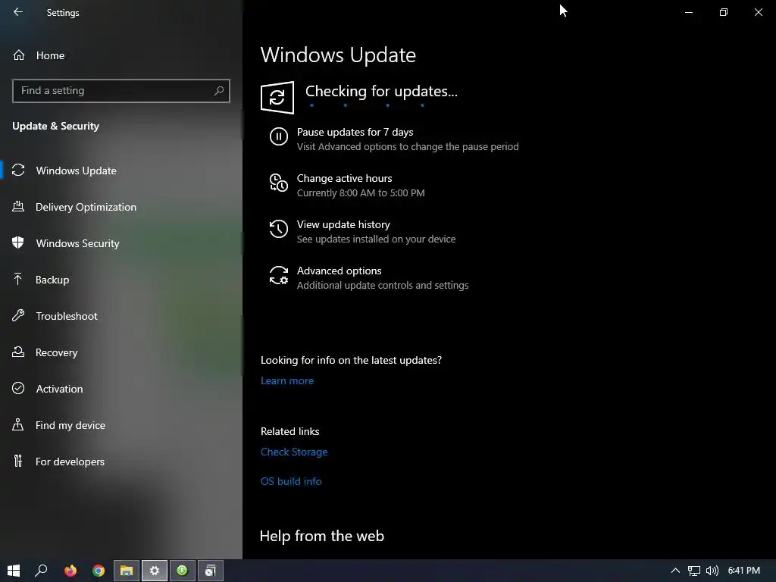Click the Activation checkmark circle icon
The height and width of the screenshot is (582, 776).
18,388
